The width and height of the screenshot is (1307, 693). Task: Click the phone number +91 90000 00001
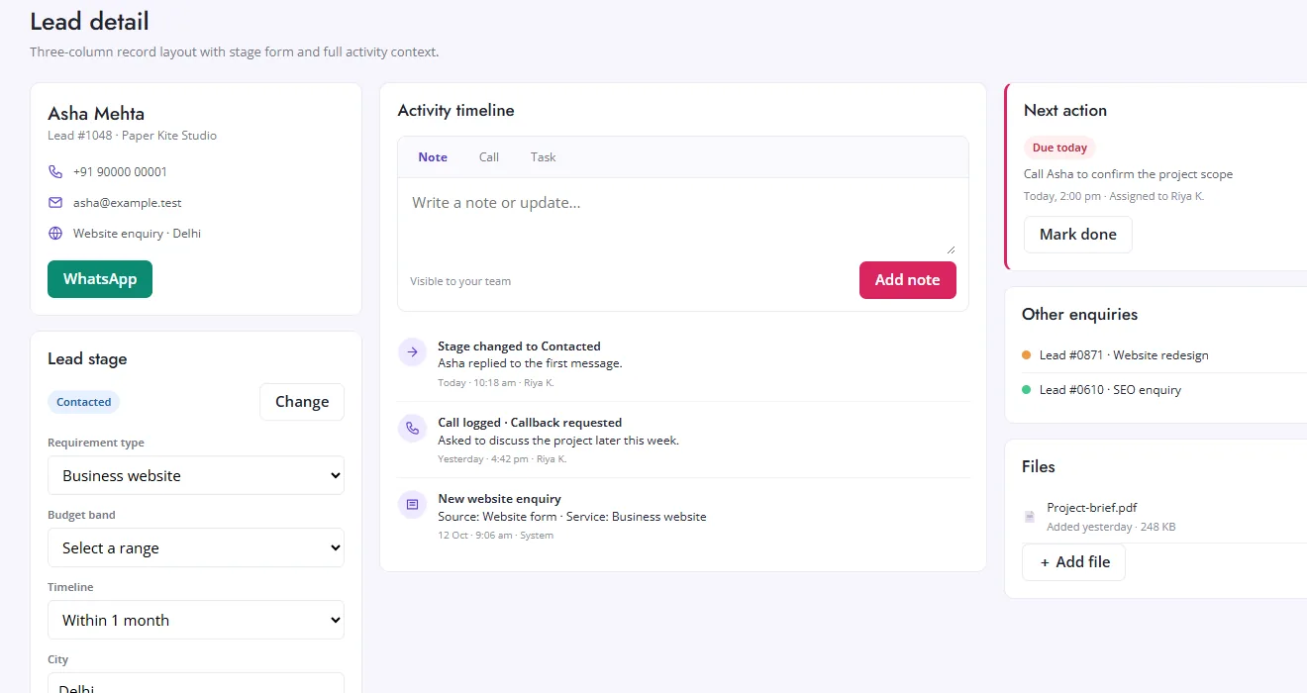120,172
